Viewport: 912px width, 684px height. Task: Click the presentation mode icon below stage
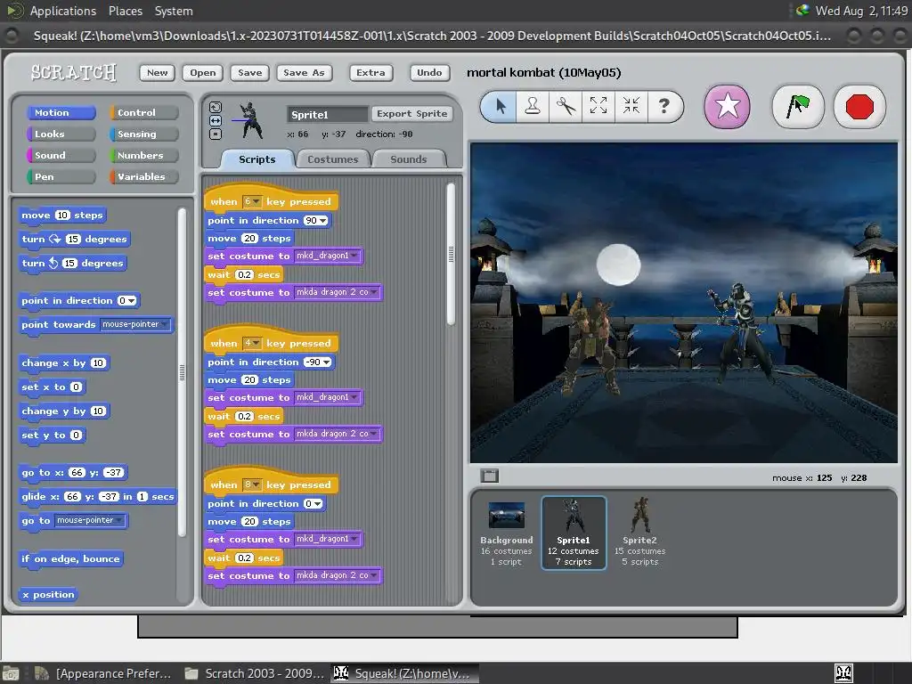(490, 476)
